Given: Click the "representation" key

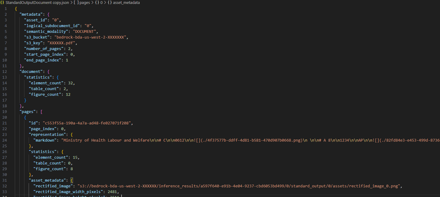Looking at the screenshot, I should tap(47, 134).
